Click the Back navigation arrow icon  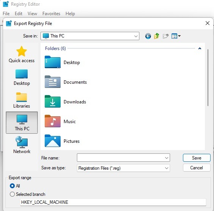click(x=148, y=36)
